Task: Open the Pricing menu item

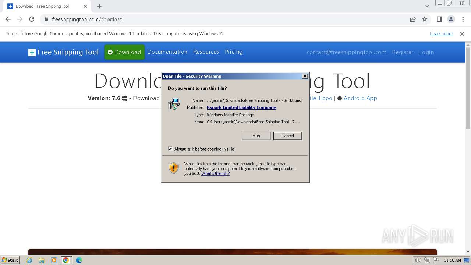Action: coord(234,52)
